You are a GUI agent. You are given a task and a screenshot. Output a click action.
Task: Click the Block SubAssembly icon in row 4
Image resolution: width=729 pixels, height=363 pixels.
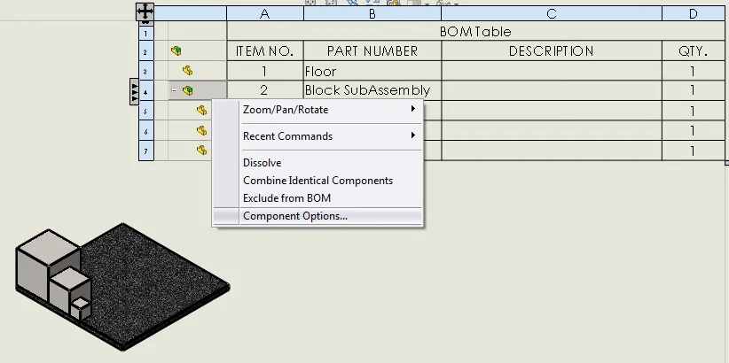[x=187, y=90]
